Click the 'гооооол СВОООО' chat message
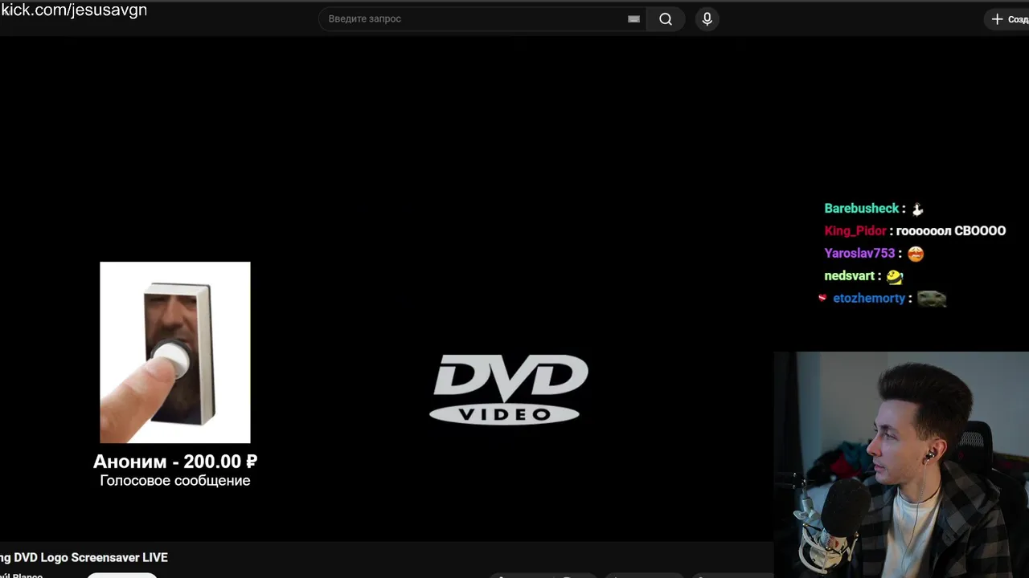1029x578 pixels. click(x=951, y=230)
